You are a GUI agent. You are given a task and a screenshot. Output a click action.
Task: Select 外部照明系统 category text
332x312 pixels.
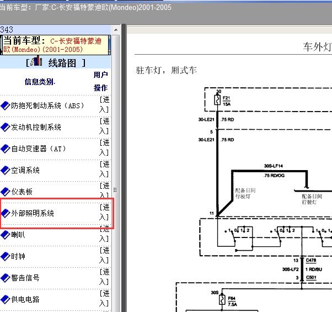33,213
